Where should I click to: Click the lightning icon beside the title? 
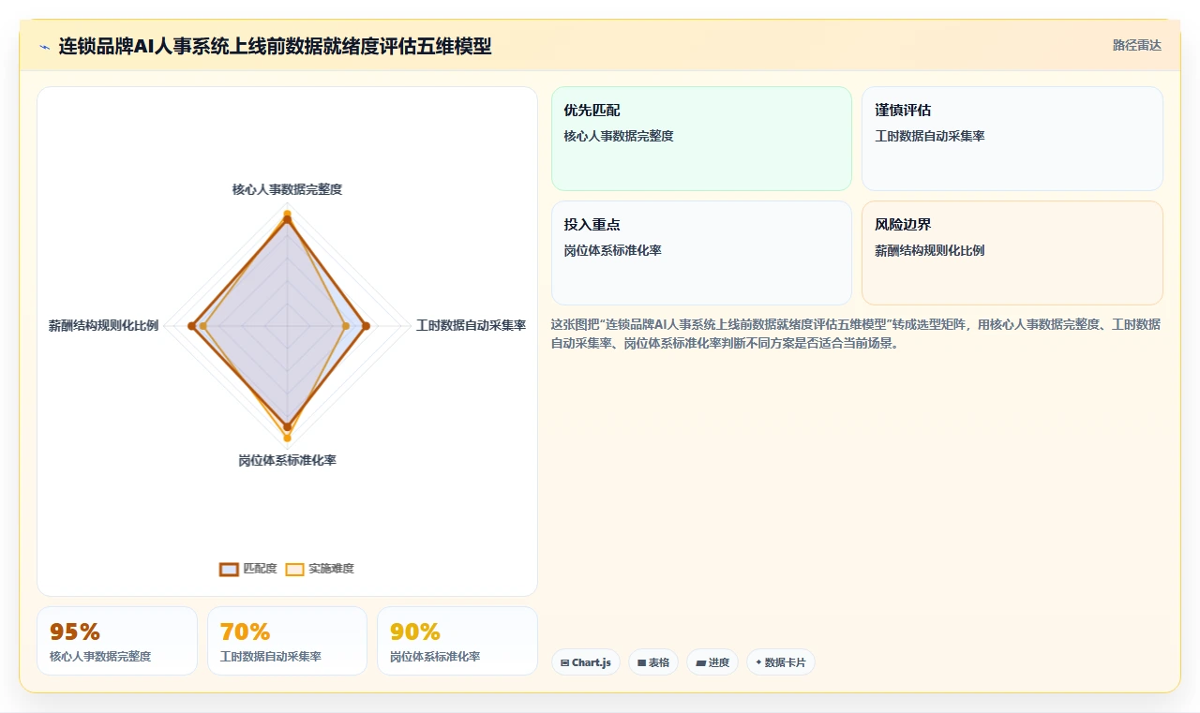tap(44, 47)
